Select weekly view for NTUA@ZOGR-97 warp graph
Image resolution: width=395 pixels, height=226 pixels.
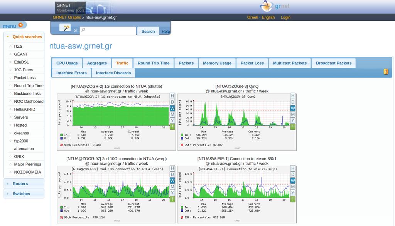(172, 181)
